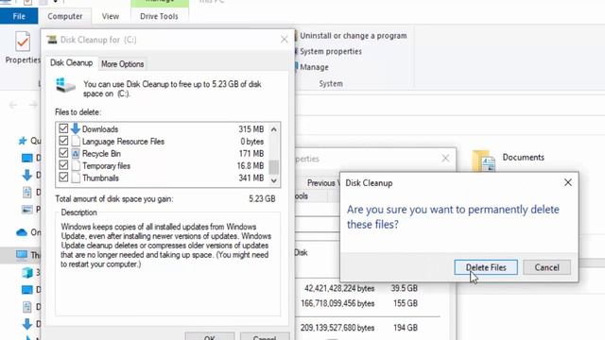Viewport: 605px width, 340px height.
Task: Click the 3D Objects cube icon in sidebar
Action: pyautogui.click(x=27, y=273)
